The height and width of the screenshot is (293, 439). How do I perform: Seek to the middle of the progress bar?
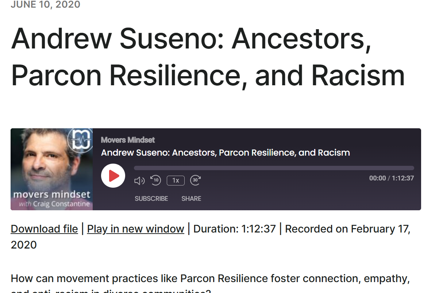click(274, 168)
